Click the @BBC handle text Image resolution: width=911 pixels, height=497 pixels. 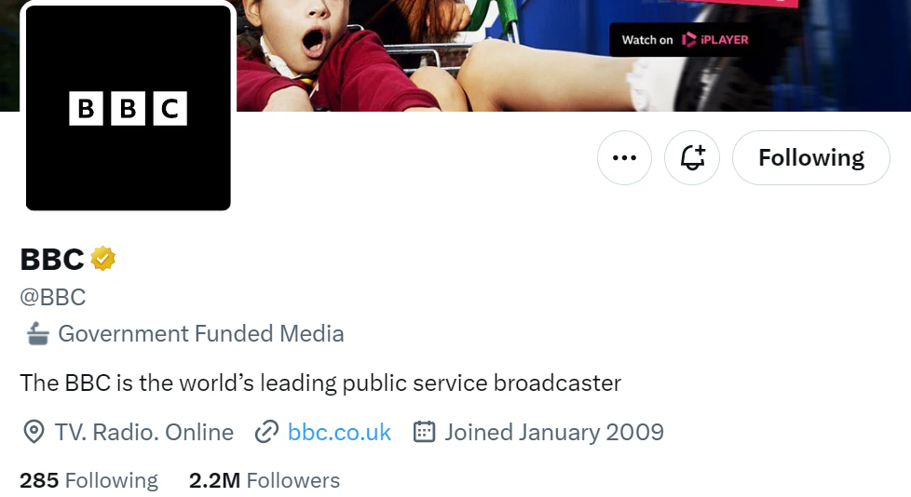(53, 297)
